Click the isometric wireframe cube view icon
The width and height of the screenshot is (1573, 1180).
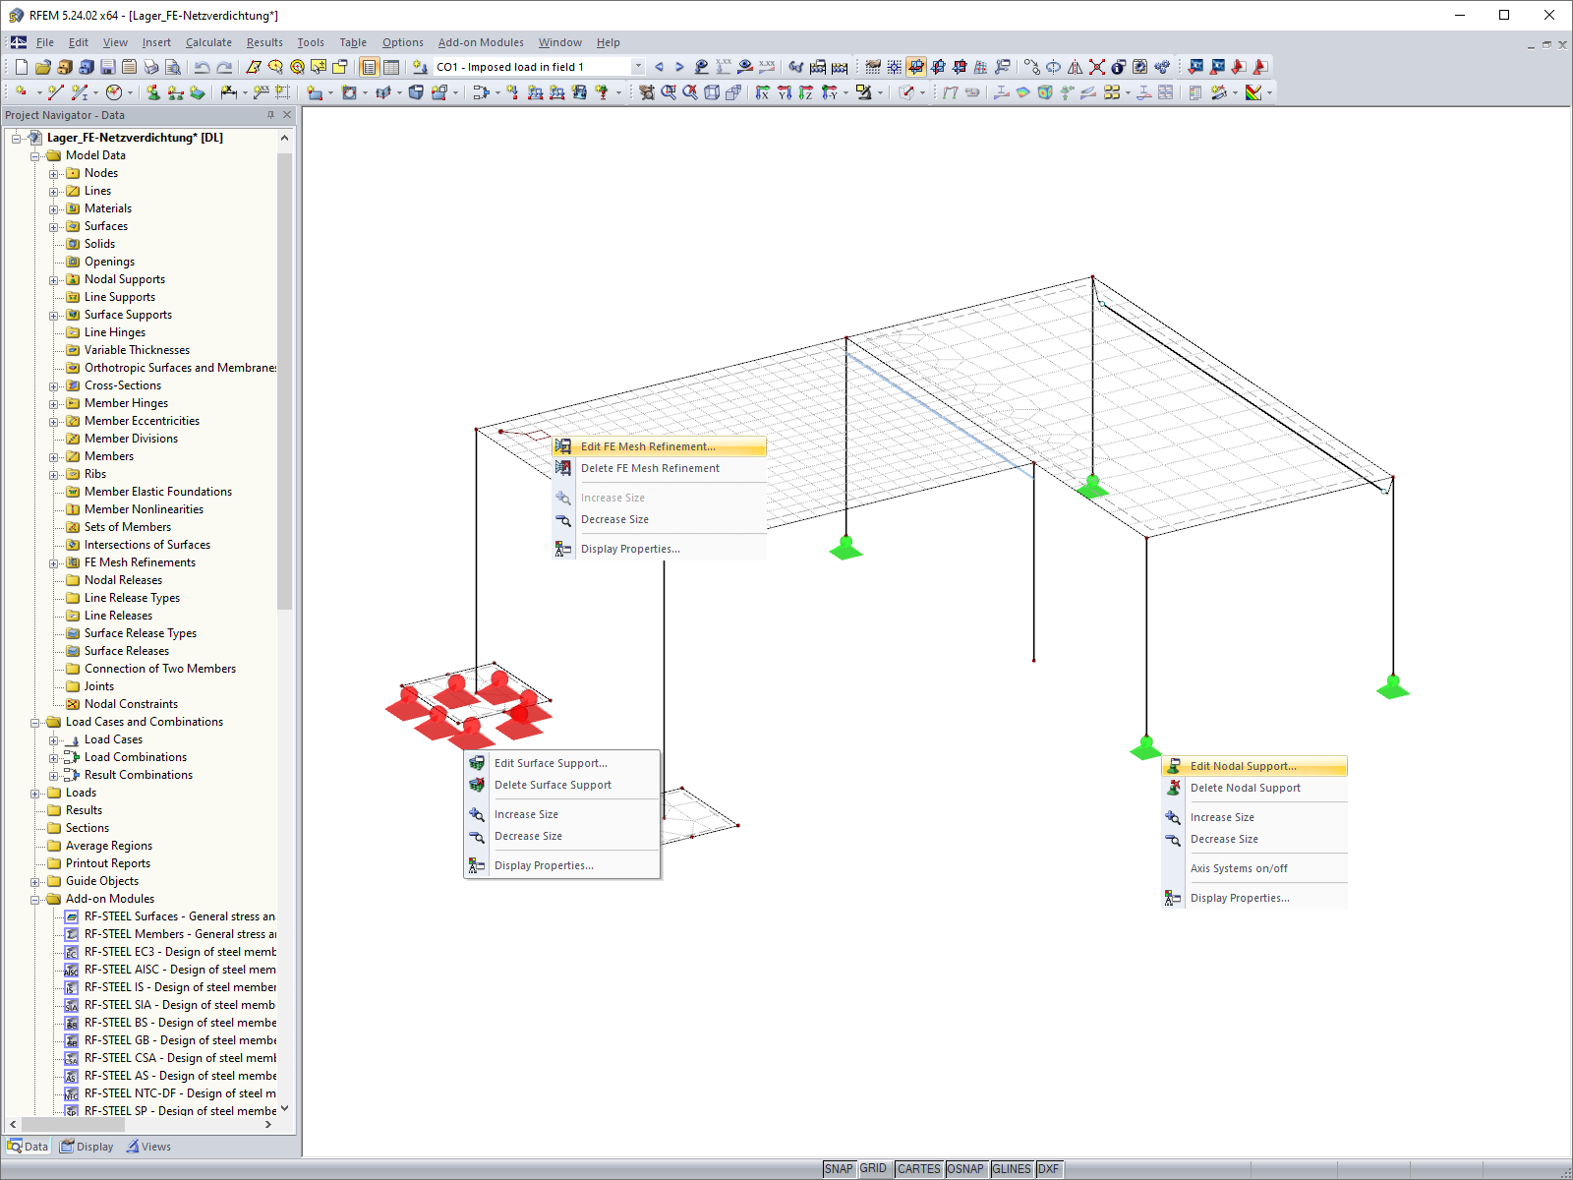[x=712, y=92]
